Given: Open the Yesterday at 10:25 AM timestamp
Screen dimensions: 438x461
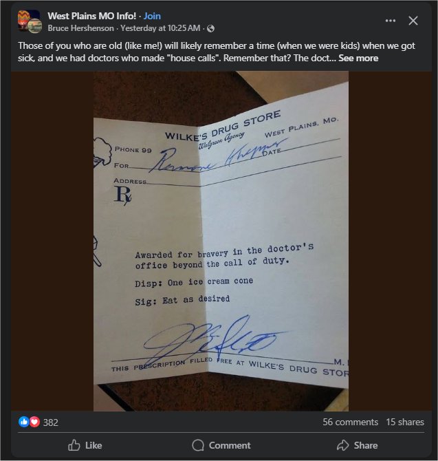Looking at the screenshot, I should pyautogui.click(x=160, y=28).
